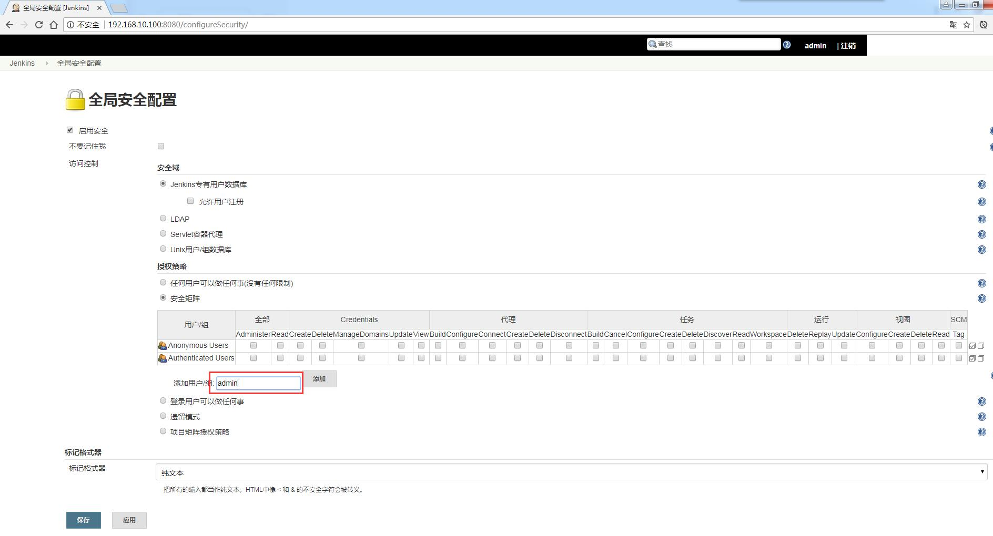Viewport: 993px width, 536px height.
Task: Open search help question icon in header
Action: [x=787, y=45]
